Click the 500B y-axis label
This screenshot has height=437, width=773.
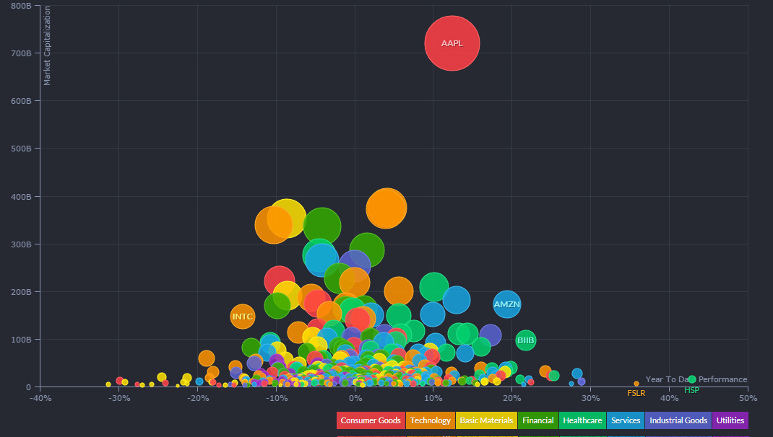21,149
